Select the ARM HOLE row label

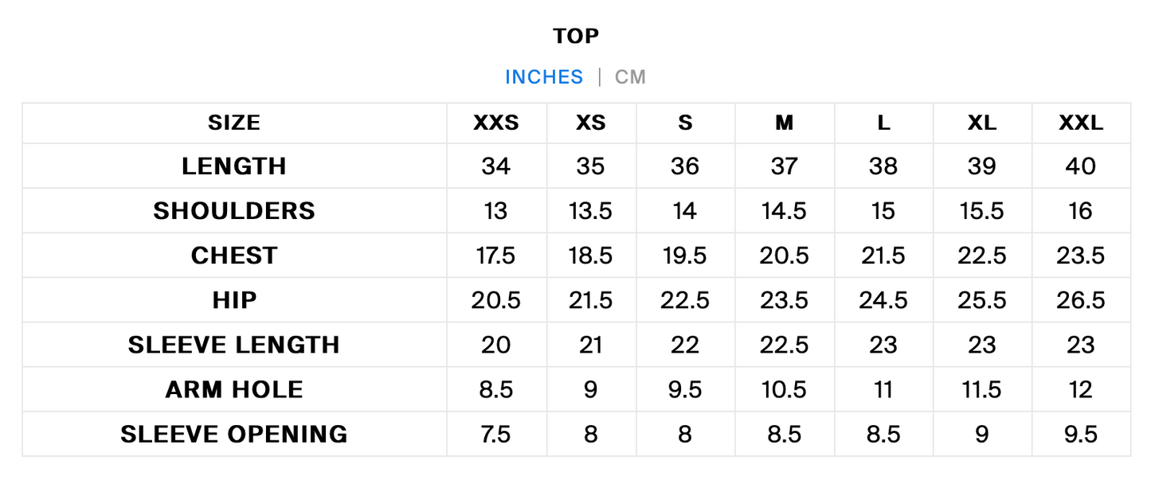point(234,389)
